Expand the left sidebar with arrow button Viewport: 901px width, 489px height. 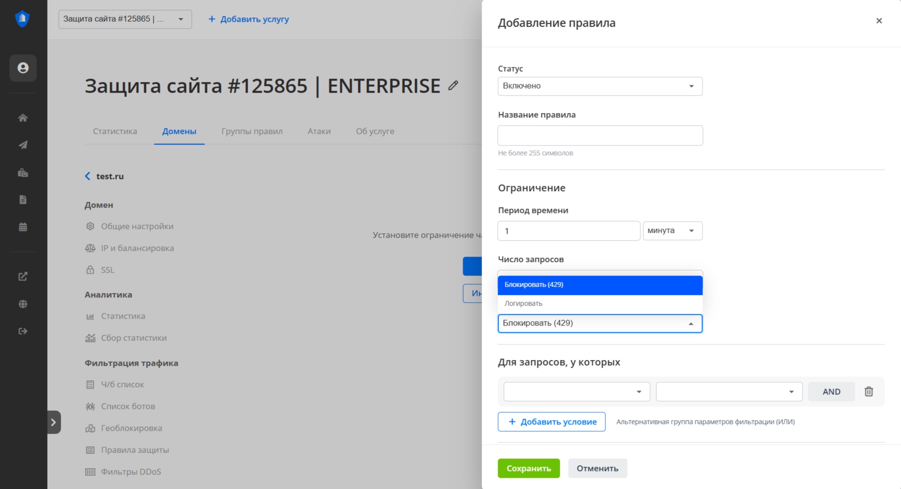tap(53, 422)
